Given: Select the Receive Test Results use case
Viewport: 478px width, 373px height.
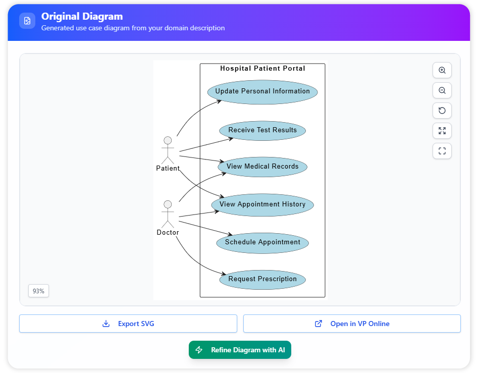Looking at the screenshot, I should pos(262,130).
